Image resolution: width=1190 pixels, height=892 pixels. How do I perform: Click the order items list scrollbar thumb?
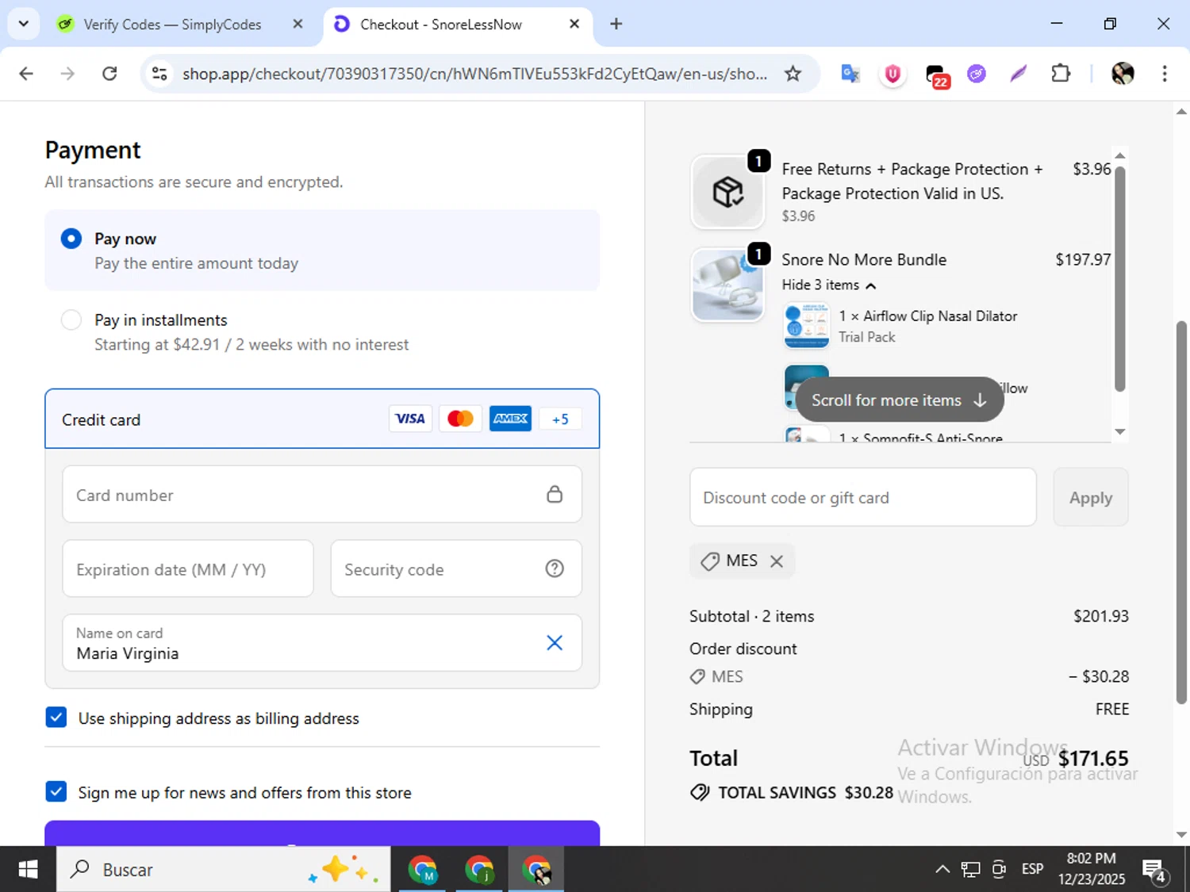tap(1120, 279)
